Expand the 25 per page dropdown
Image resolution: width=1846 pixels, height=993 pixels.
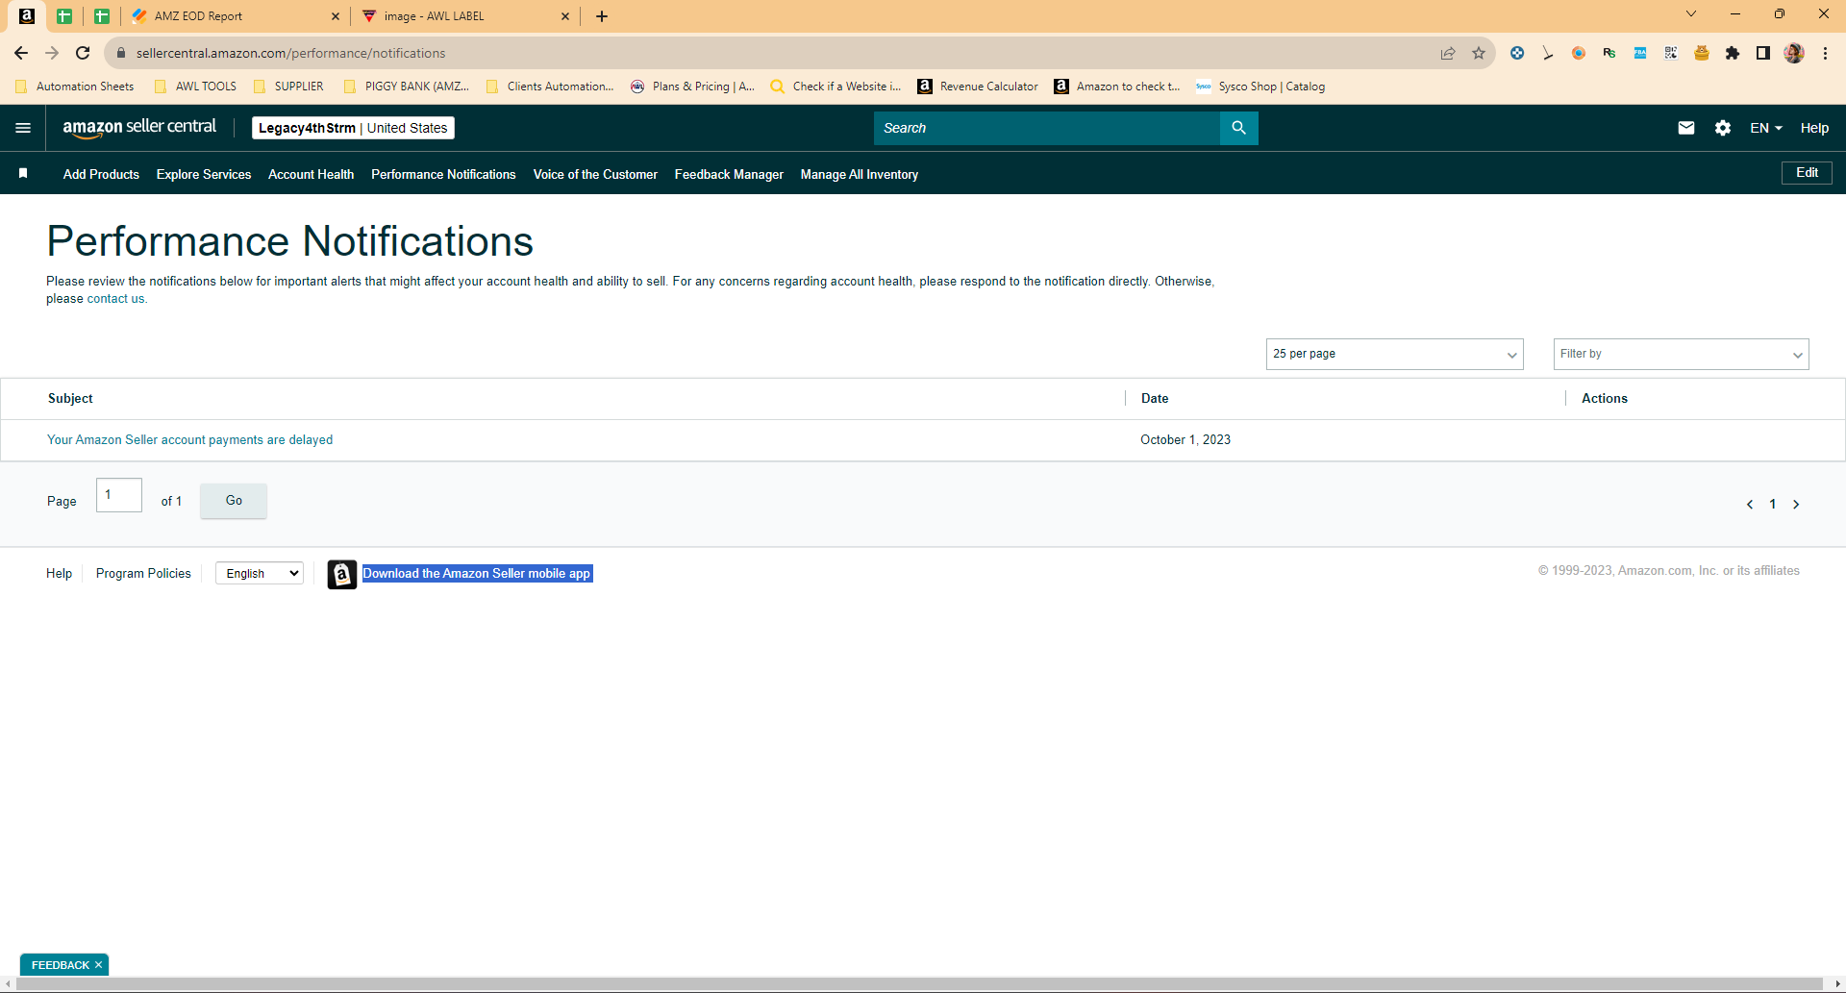pyautogui.click(x=1394, y=354)
